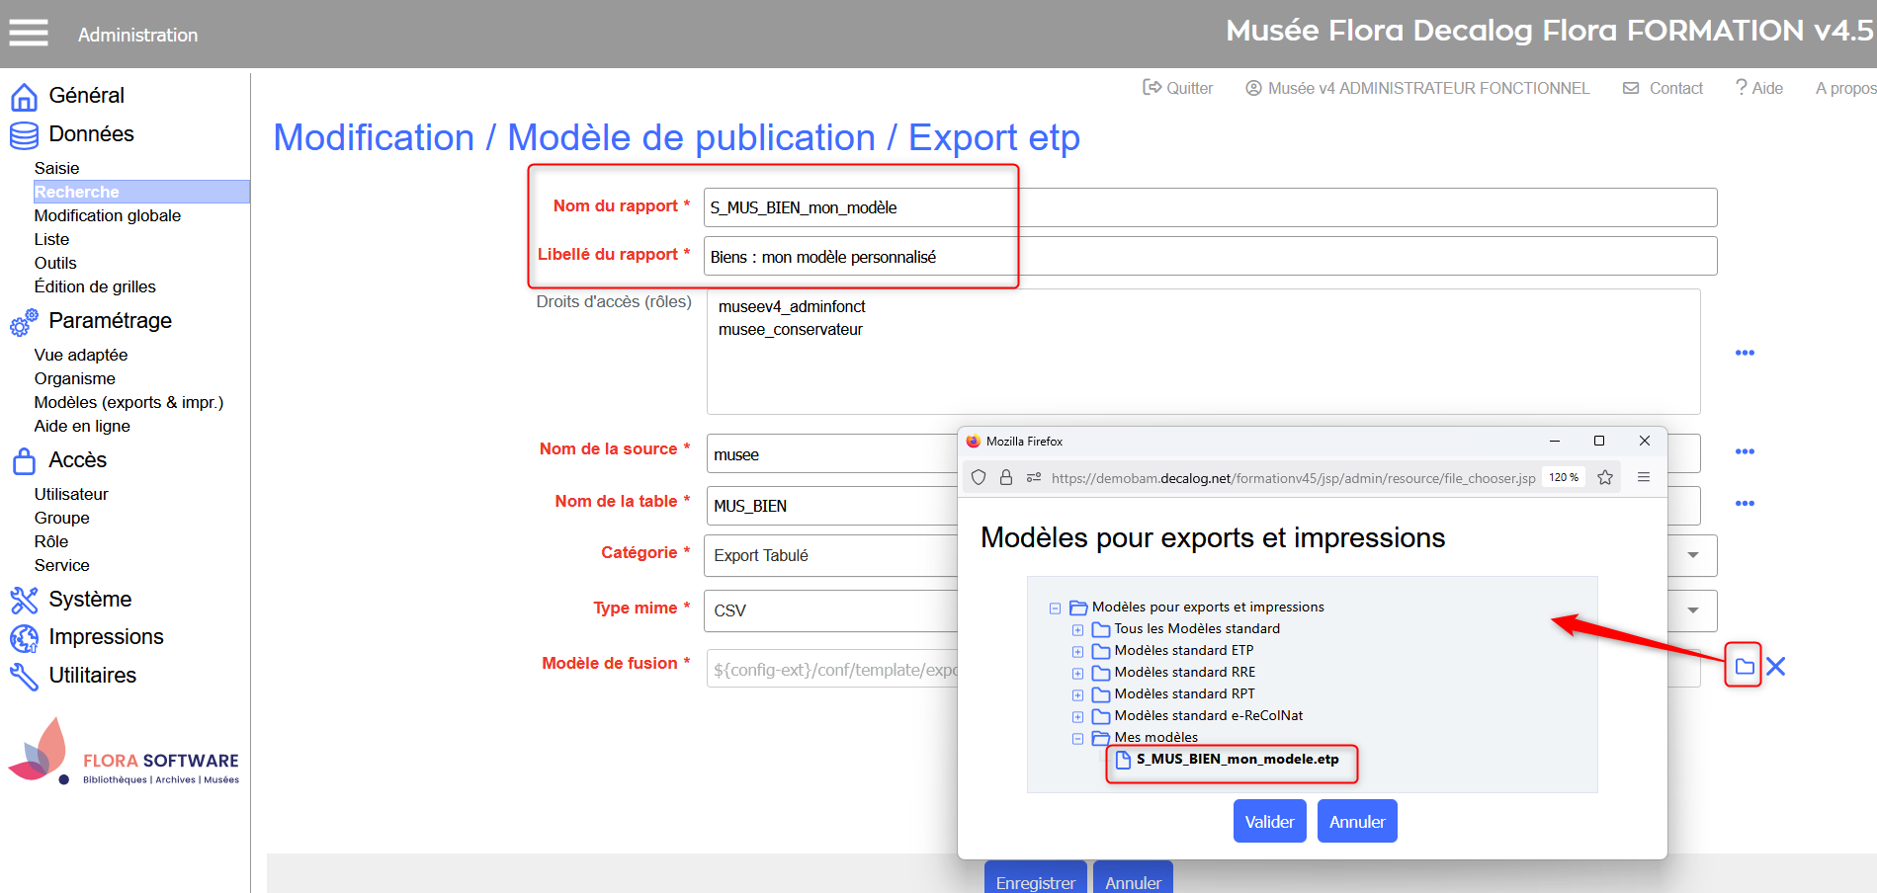
Task: Expand the Tous les Modèles standard folder
Action: pyautogui.click(x=1077, y=630)
